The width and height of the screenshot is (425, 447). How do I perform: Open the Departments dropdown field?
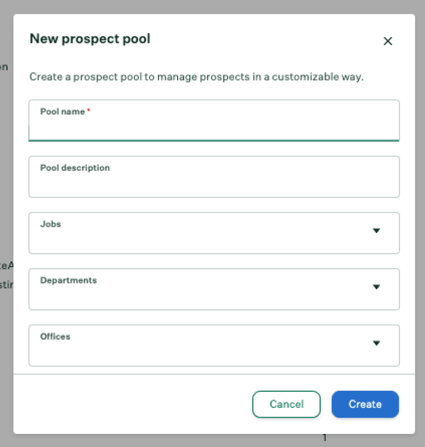click(x=214, y=289)
